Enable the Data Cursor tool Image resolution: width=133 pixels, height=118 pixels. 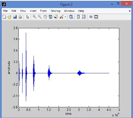[x=56, y=17]
